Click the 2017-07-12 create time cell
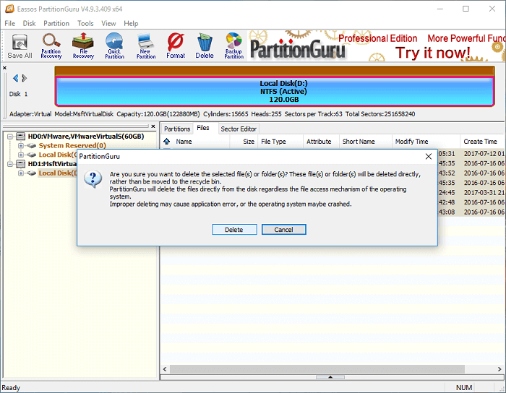Screen dimensions: 506x393 tap(484, 154)
